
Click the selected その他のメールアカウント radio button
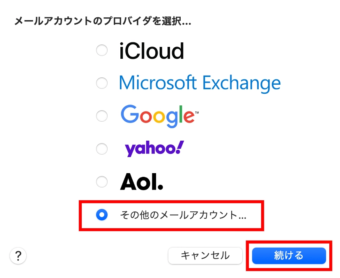101,214
